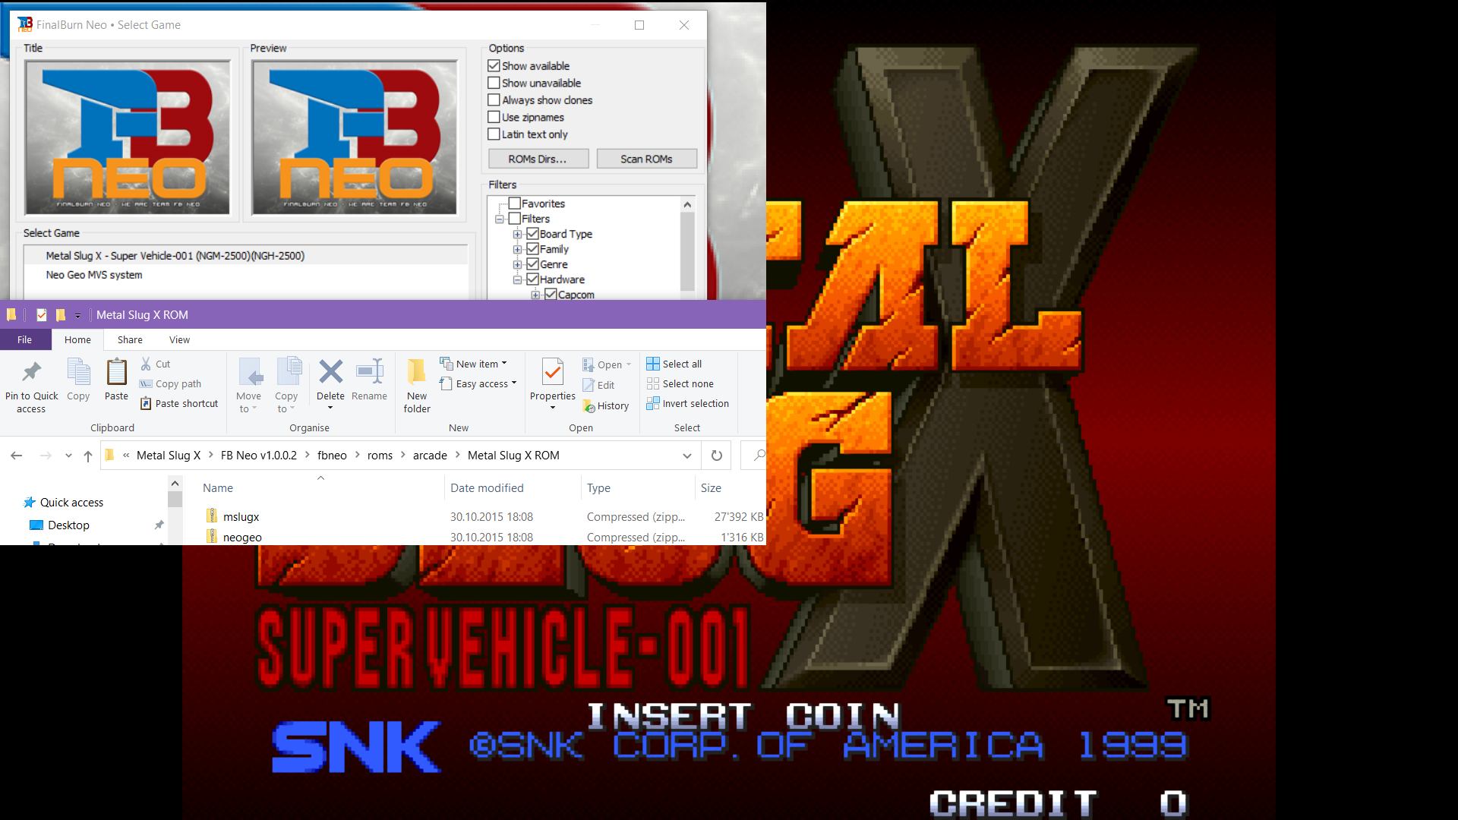Click Select all
Screen dimensions: 1458x820
click(674, 364)
